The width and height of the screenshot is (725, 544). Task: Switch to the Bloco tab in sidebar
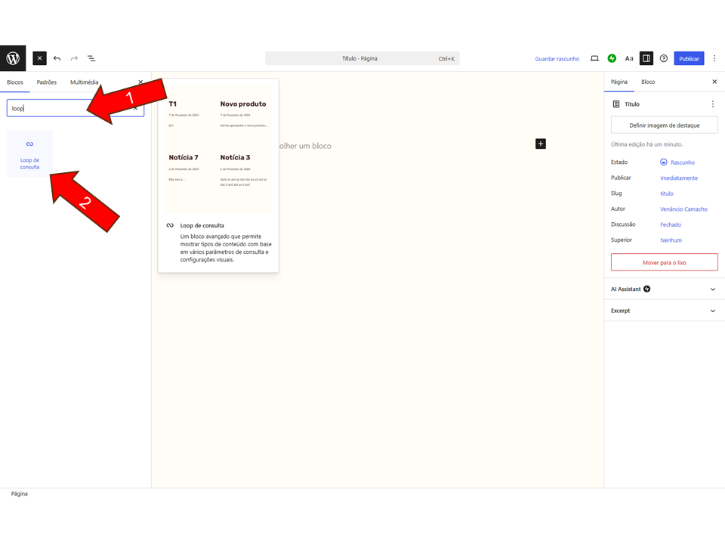point(648,82)
